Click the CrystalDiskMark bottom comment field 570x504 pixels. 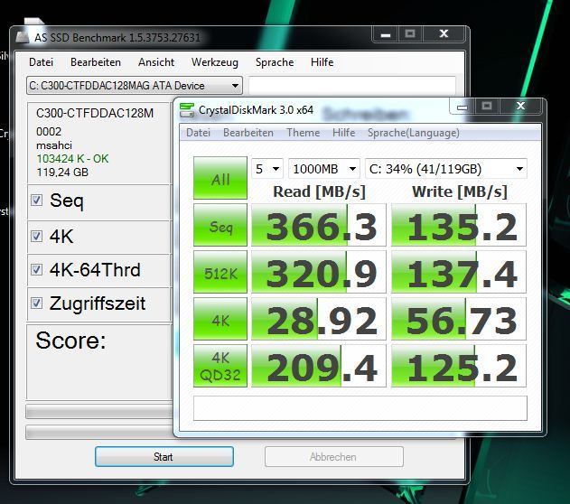tap(360, 408)
